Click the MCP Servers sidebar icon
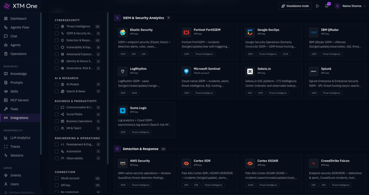The width and height of the screenshot is (369, 195). 6,100
